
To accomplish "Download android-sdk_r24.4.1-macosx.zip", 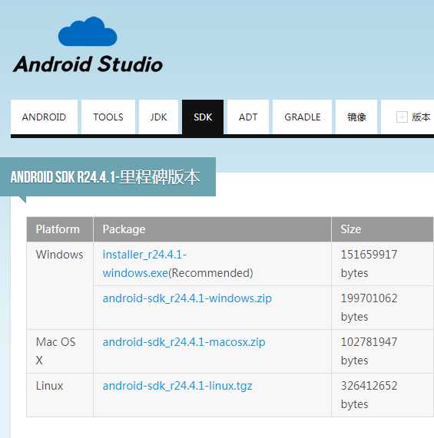I will (x=184, y=342).
